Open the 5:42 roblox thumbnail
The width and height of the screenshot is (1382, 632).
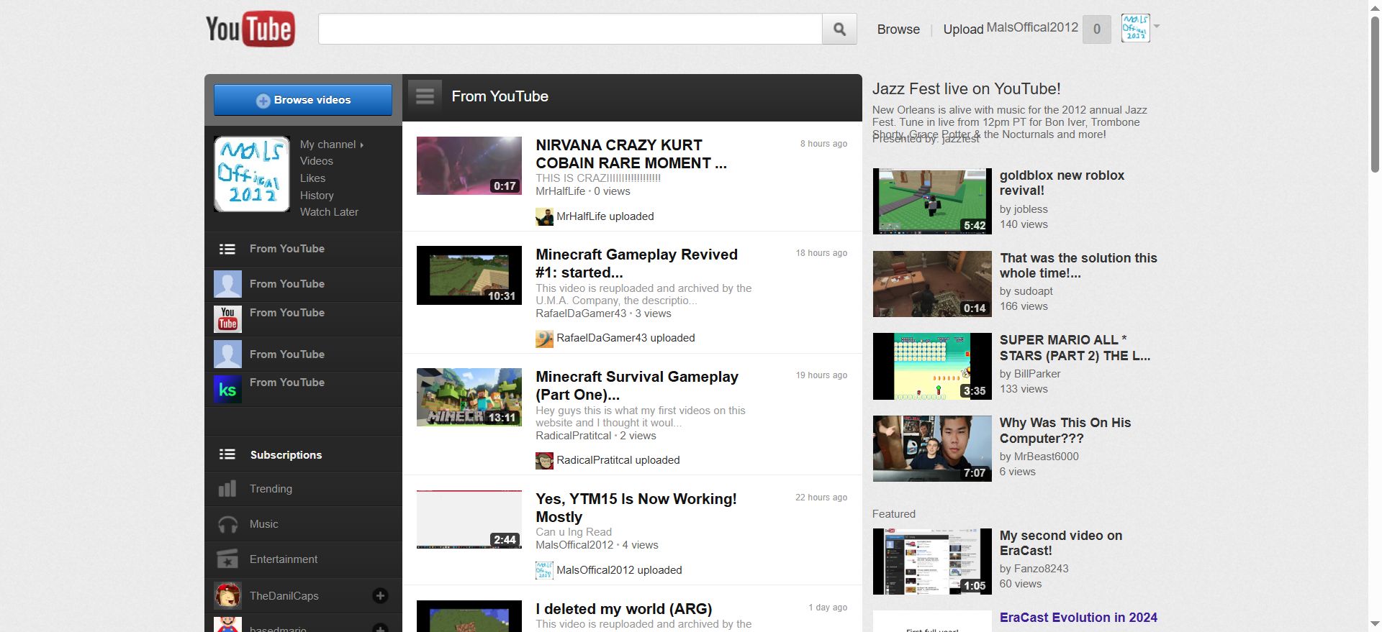coord(932,201)
